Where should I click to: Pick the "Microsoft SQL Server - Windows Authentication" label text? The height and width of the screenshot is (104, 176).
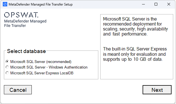tap(49, 67)
